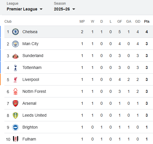The image size is (153, 144).
Task: Select the Sunderland badge icon
Action: coord(15,56)
